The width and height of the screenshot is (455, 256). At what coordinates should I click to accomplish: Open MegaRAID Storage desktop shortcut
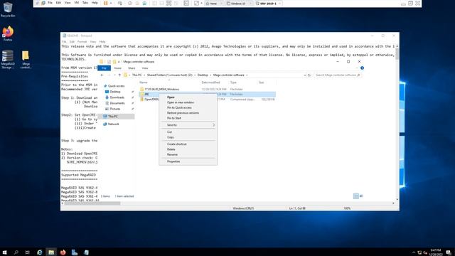(x=8, y=59)
